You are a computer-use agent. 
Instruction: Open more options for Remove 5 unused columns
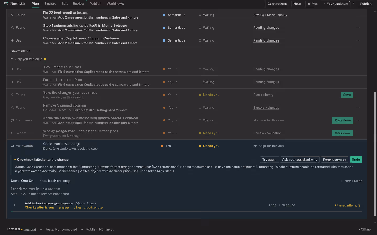pos(358,108)
